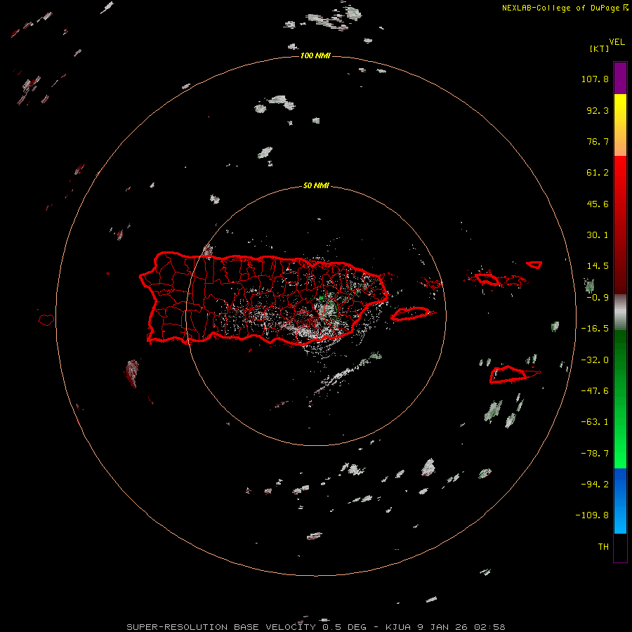Click the 14.5 legend value
Viewport: 632px width, 632px height.
(x=598, y=266)
